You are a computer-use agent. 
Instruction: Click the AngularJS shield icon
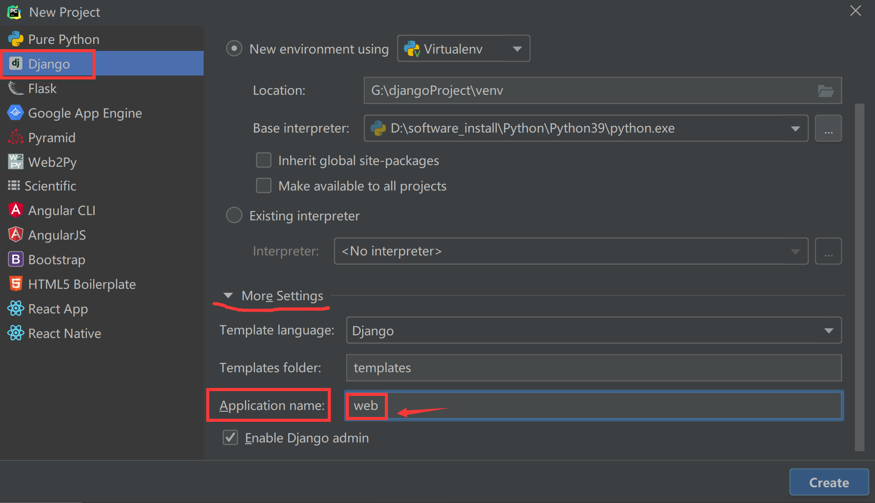tap(16, 235)
